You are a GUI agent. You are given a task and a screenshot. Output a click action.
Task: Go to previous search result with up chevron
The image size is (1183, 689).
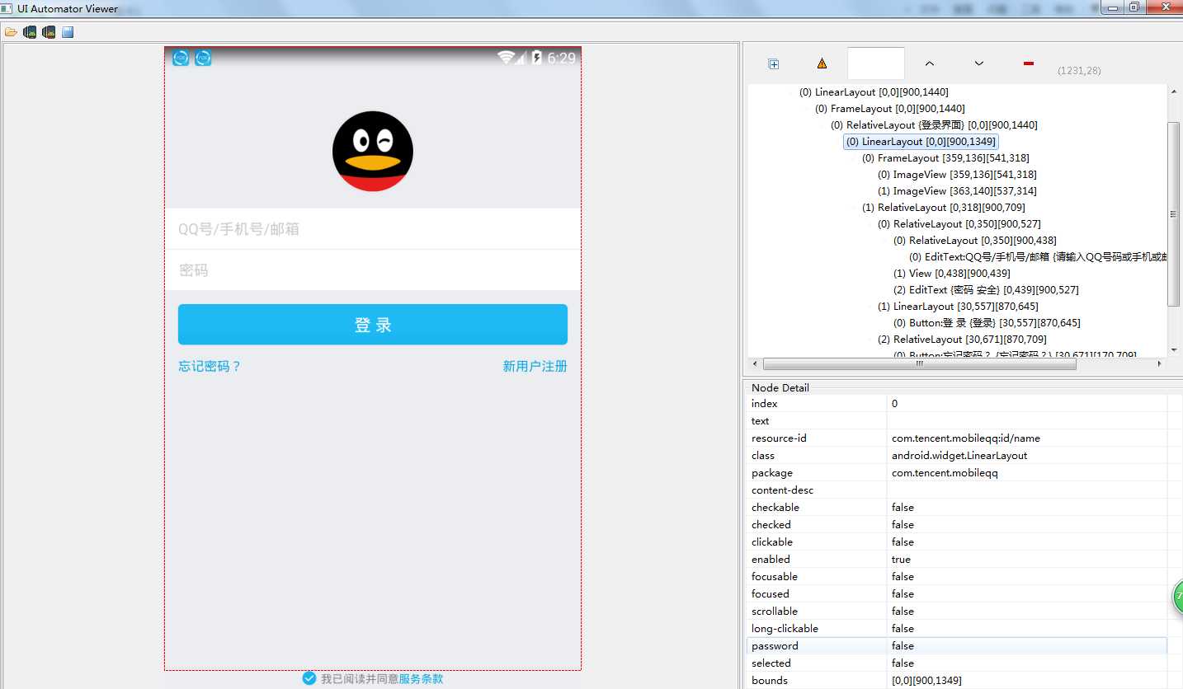(x=930, y=63)
